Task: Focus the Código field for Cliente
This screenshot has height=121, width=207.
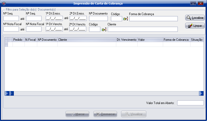Action: pos(95,29)
